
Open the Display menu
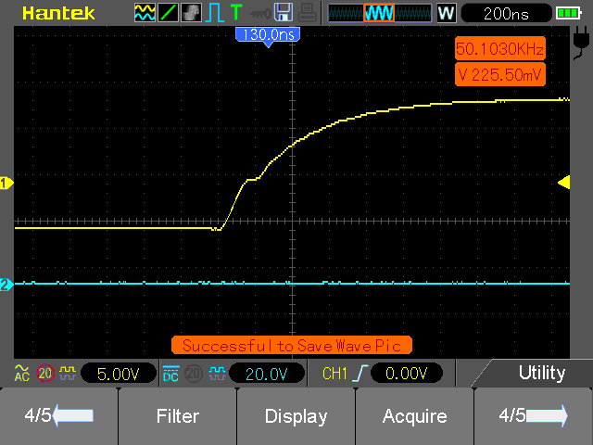tap(296, 415)
